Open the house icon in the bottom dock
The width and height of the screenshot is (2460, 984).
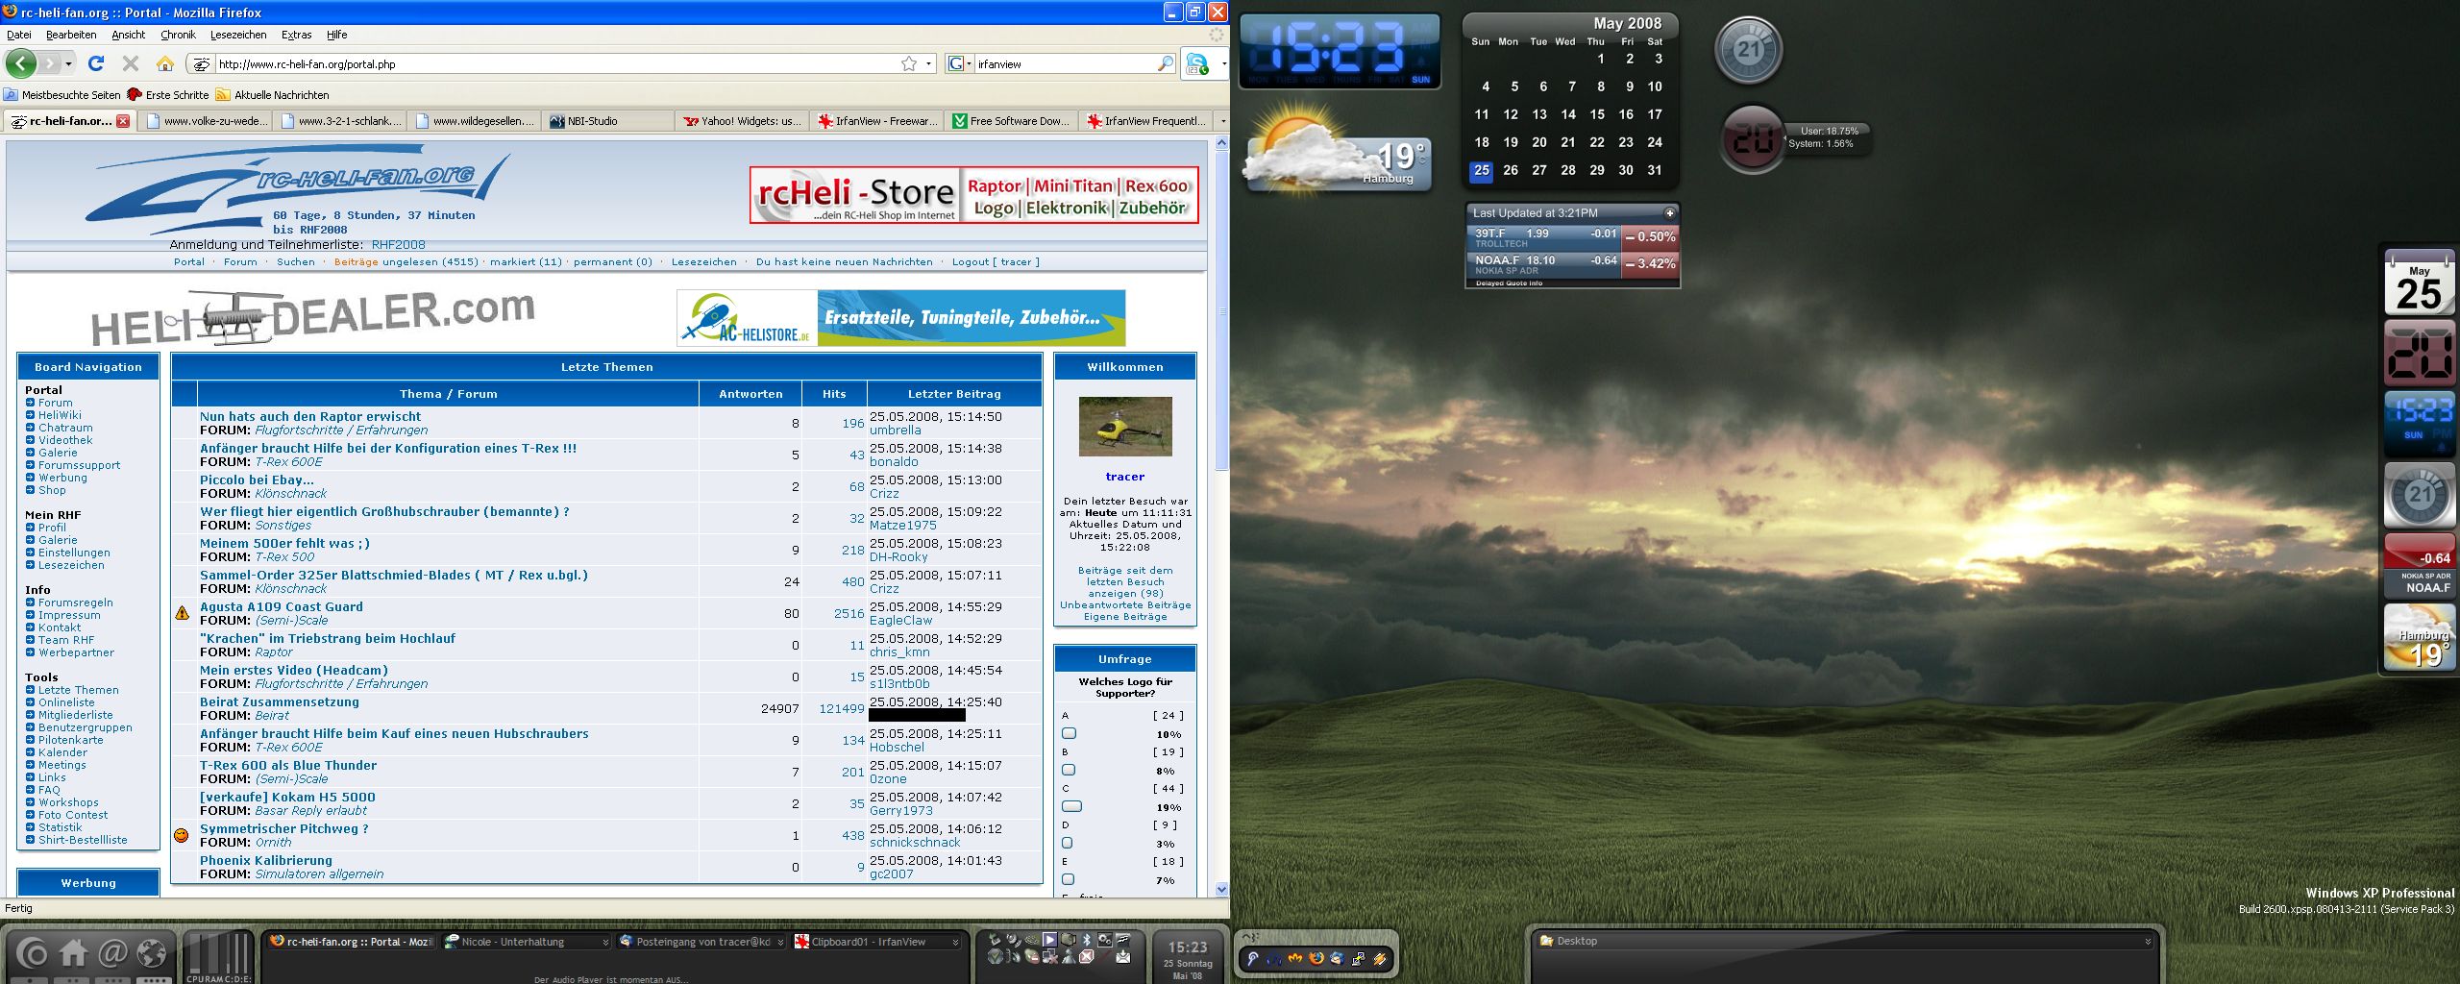(x=73, y=953)
